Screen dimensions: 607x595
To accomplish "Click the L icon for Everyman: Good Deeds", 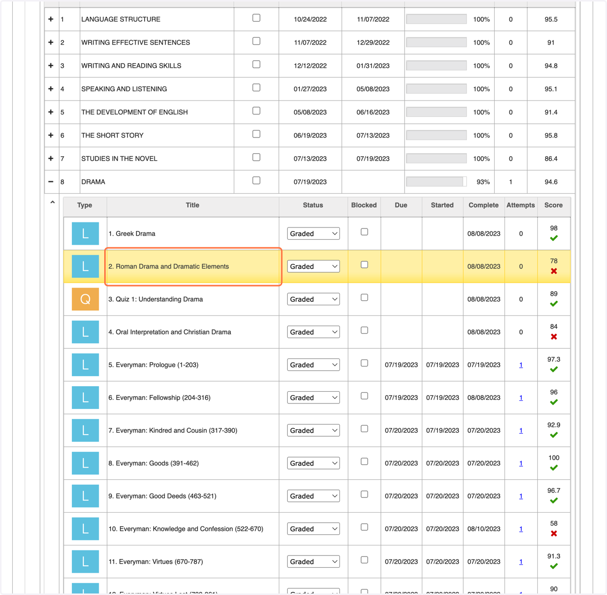I will [x=85, y=496].
